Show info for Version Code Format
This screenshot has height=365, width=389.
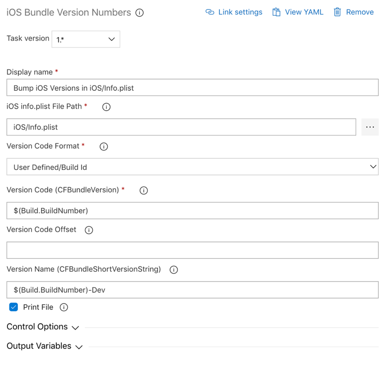104,147
